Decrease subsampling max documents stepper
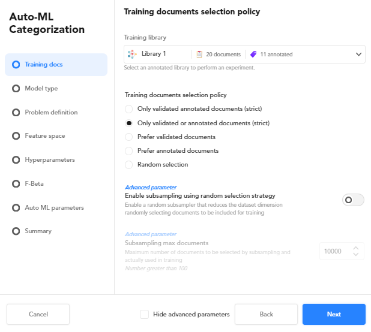371x332 pixels. click(356, 255)
